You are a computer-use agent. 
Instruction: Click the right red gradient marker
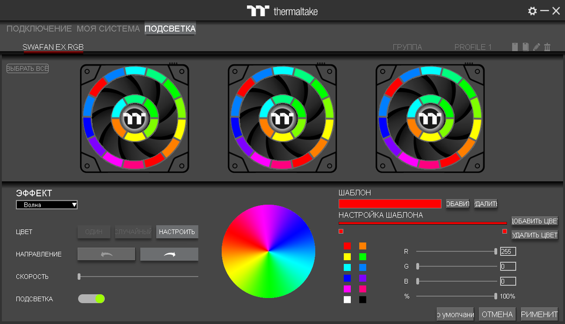tap(504, 231)
